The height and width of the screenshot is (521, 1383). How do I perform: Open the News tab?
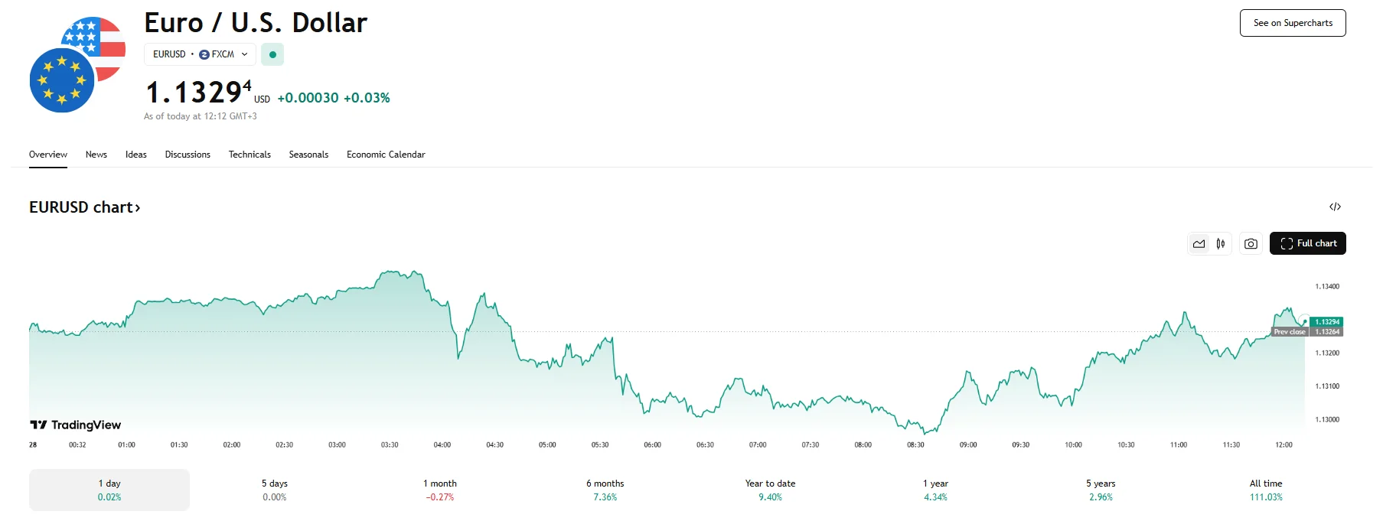click(x=96, y=155)
